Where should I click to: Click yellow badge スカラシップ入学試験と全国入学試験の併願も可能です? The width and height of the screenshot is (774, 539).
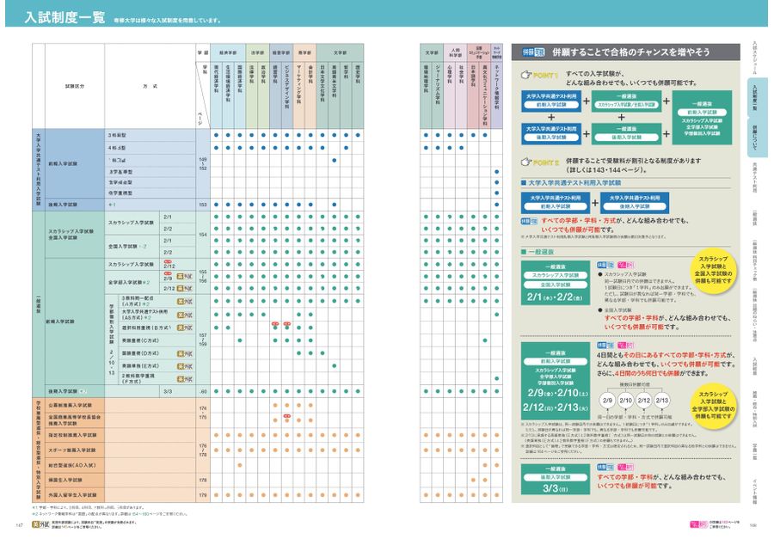[x=713, y=270]
